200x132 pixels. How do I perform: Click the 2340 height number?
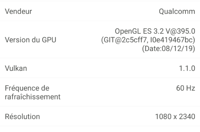[186, 116]
